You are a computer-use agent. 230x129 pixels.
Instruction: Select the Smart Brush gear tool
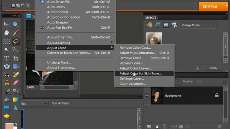(16, 91)
